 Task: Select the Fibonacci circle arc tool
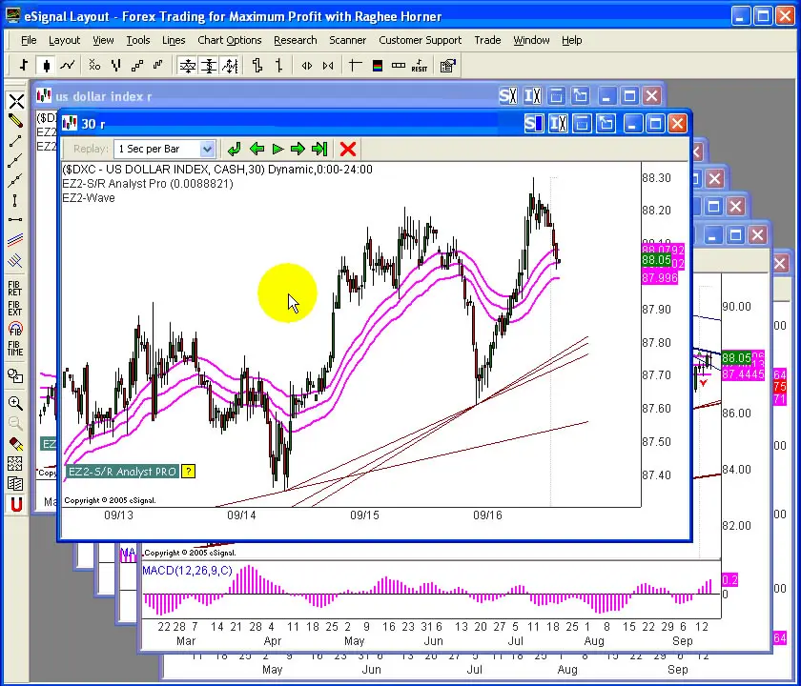[15, 329]
